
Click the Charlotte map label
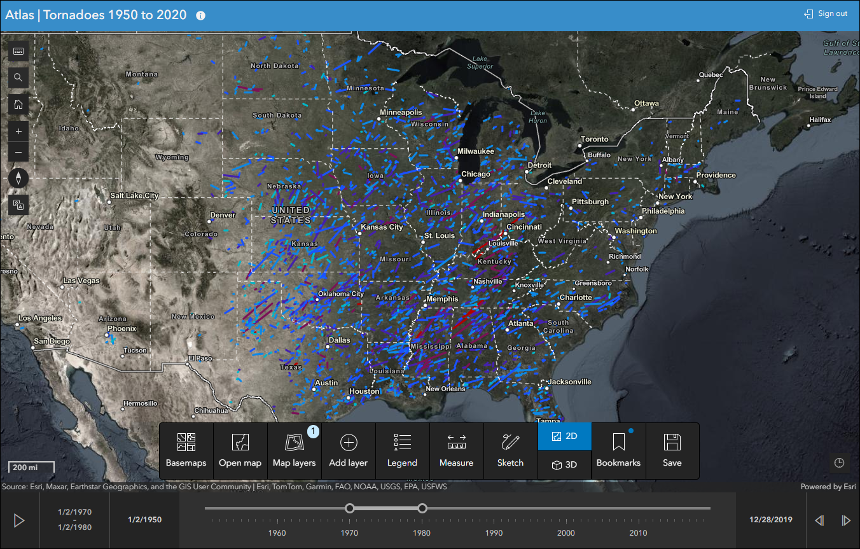(x=576, y=298)
